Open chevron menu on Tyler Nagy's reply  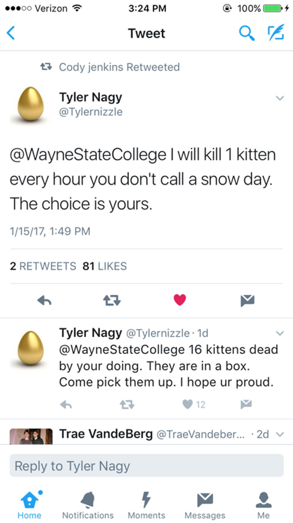tap(280, 333)
